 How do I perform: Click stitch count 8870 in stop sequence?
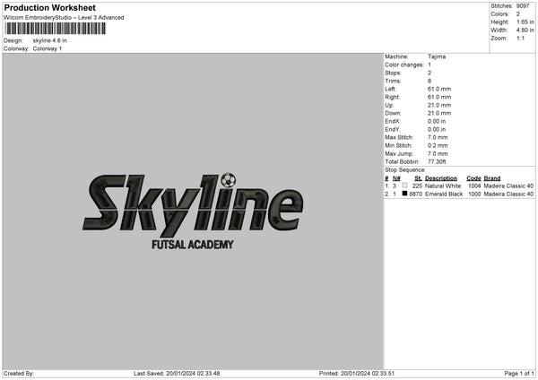pos(416,194)
